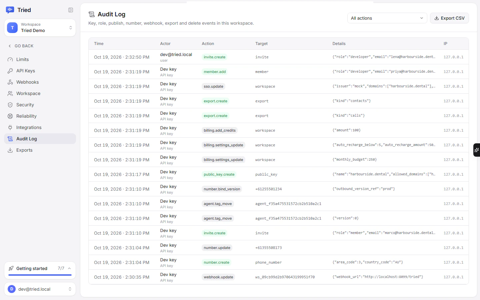Click the Export CSV button
Viewport: 480px width, 300px height.
(449, 18)
